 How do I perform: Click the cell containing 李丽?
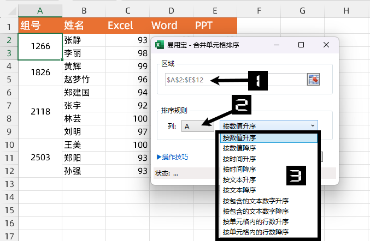point(84,53)
